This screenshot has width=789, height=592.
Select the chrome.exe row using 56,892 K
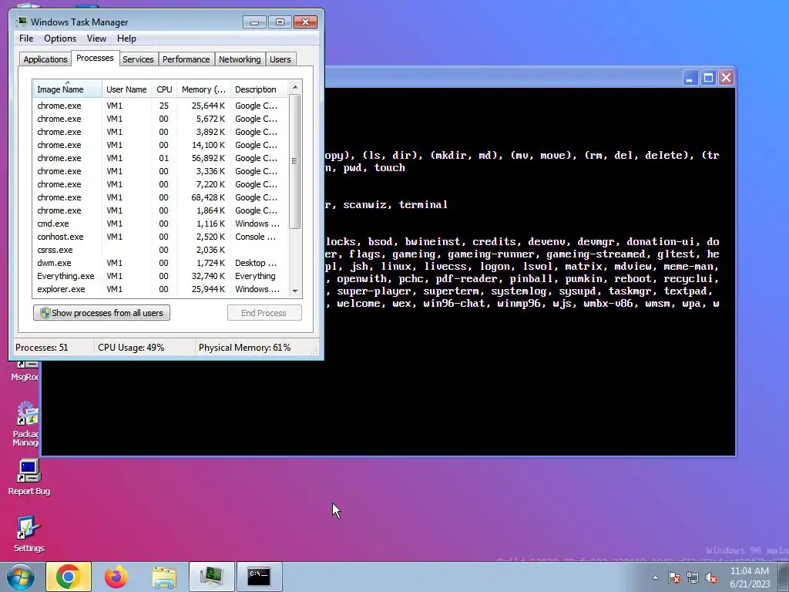coord(160,158)
